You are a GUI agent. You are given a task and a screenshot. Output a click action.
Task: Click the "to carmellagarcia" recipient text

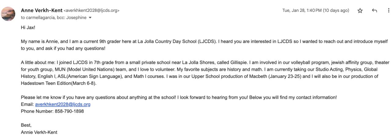click(40, 18)
